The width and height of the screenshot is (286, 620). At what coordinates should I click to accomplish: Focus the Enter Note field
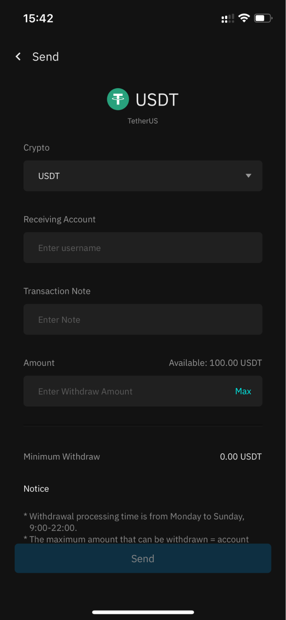tap(143, 319)
